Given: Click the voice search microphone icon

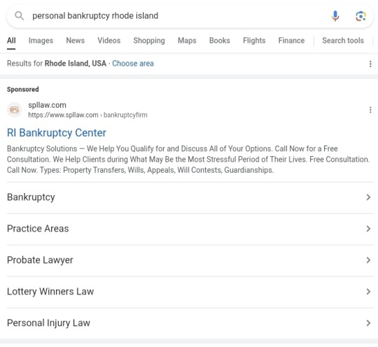Looking at the screenshot, I should (335, 16).
